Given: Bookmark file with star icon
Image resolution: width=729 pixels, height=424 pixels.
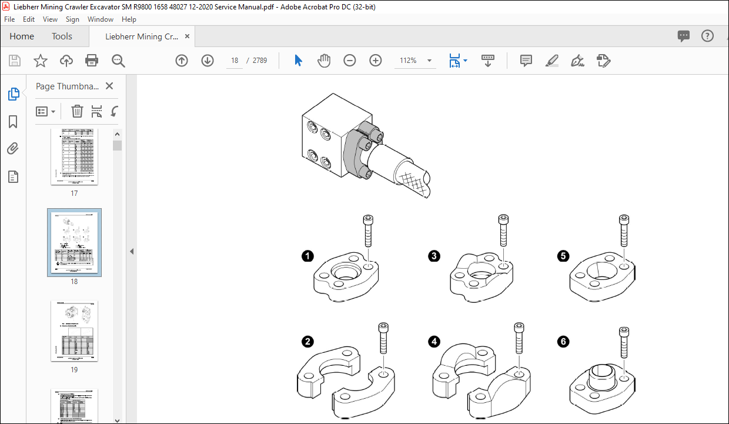Looking at the screenshot, I should [x=40, y=61].
